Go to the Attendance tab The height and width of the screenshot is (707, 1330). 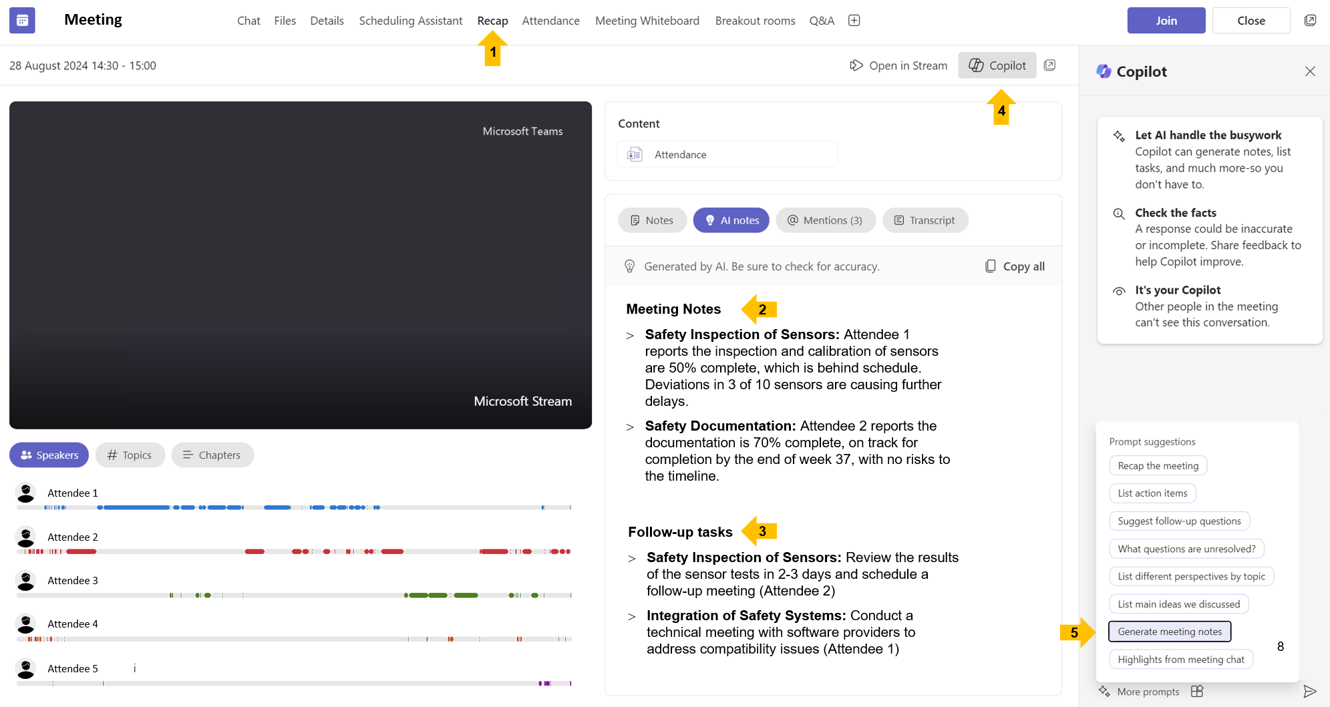point(550,21)
